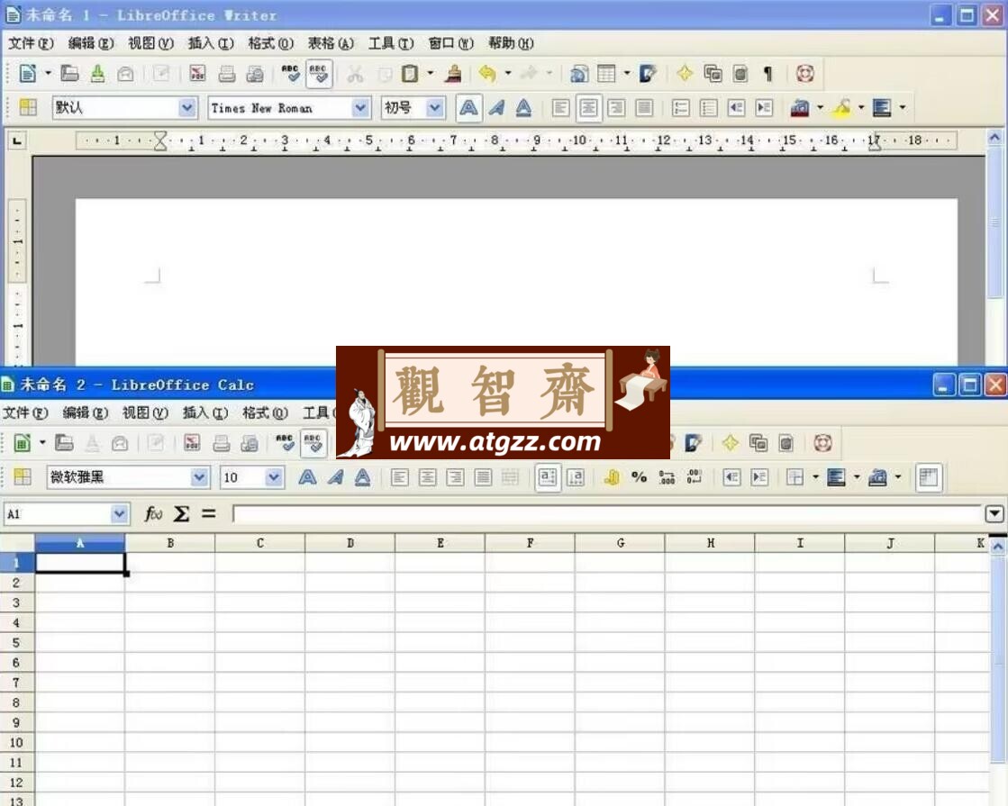Open background color dropdown arrow in Writer
The width and height of the screenshot is (1008, 806).
[x=903, y=107]
